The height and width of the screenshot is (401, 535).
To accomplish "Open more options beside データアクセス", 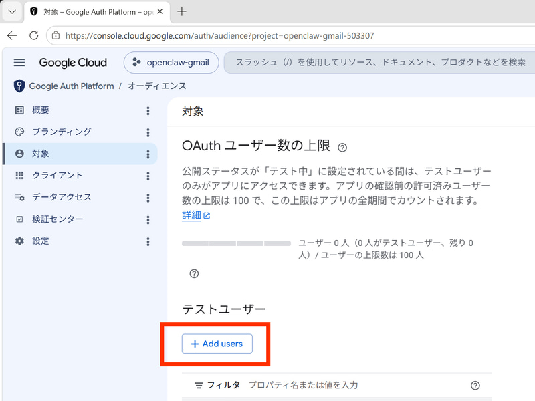I will 148,198.
